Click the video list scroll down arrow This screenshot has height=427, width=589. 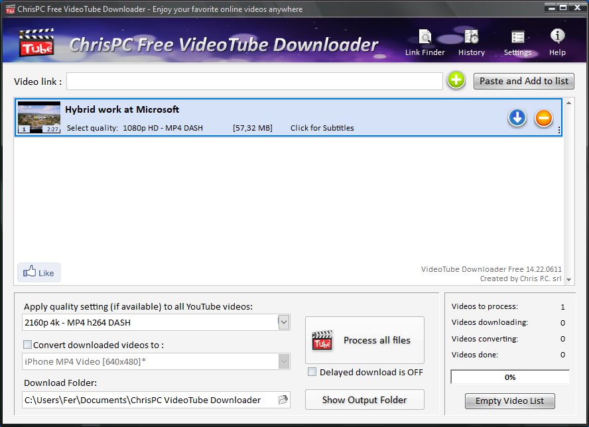(568, 279)
